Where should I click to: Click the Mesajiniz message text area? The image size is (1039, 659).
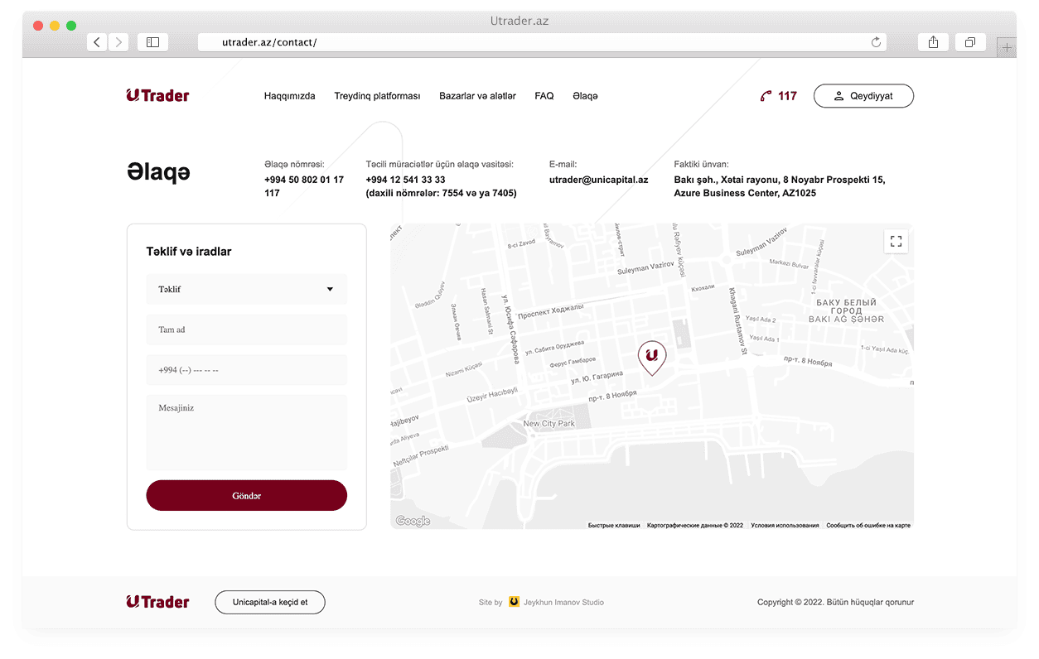click(246, 431)
